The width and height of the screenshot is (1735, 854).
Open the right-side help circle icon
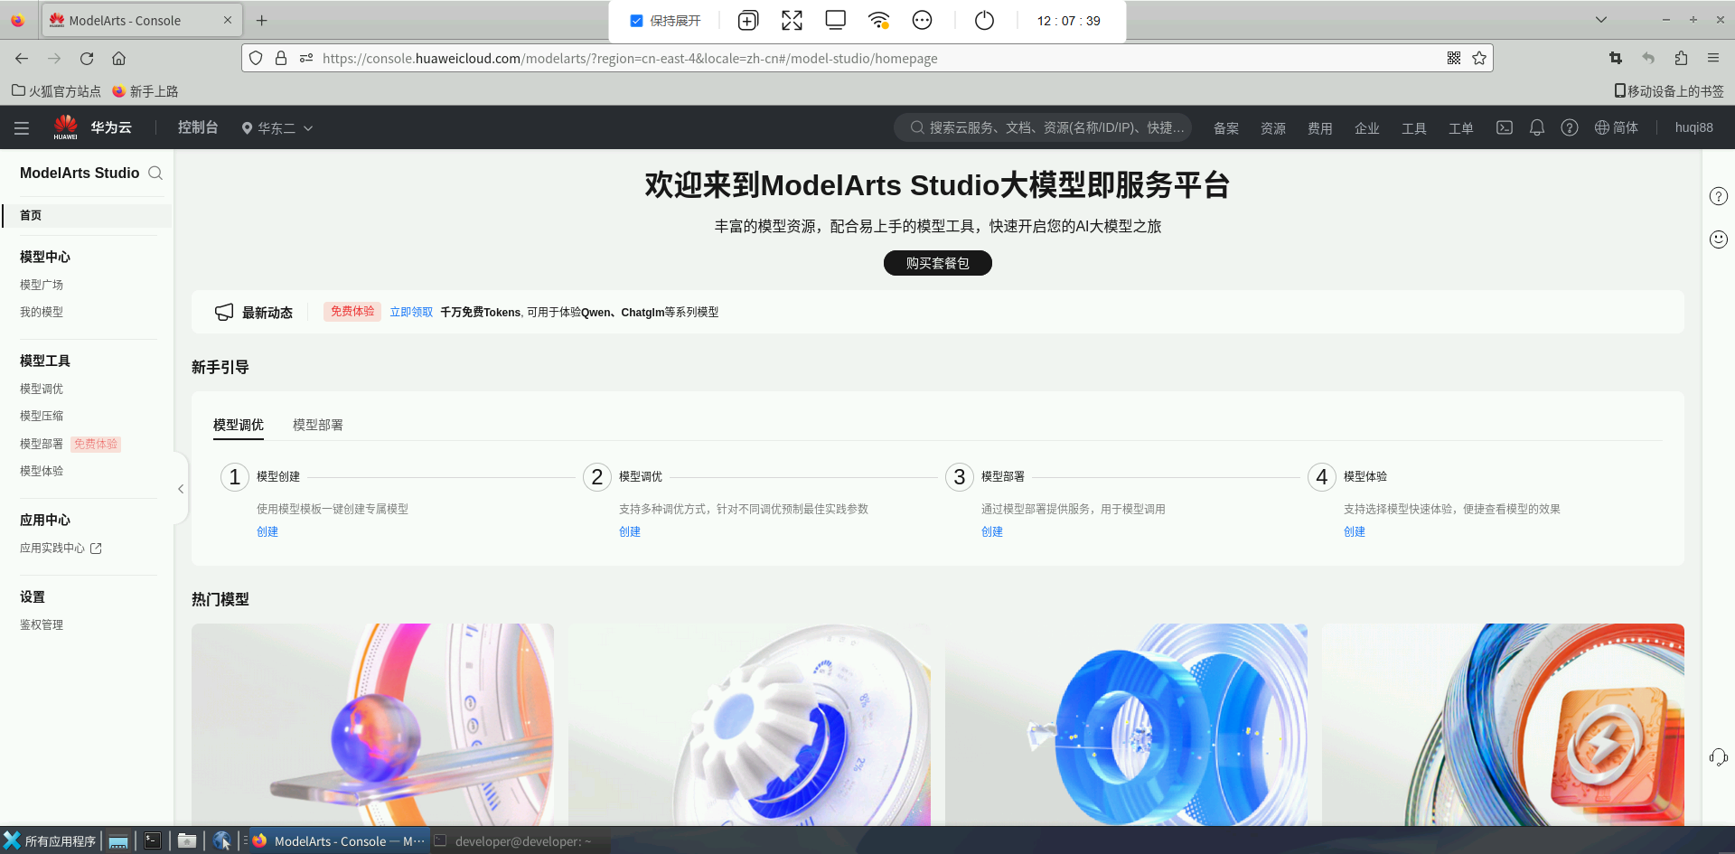(x=1719, y=196)
